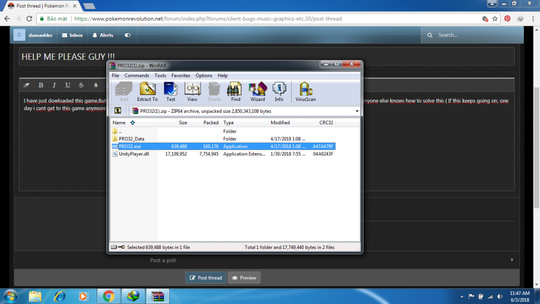Go up one folder level
This screenshot has width=540, height=304.
pos(118,111)
